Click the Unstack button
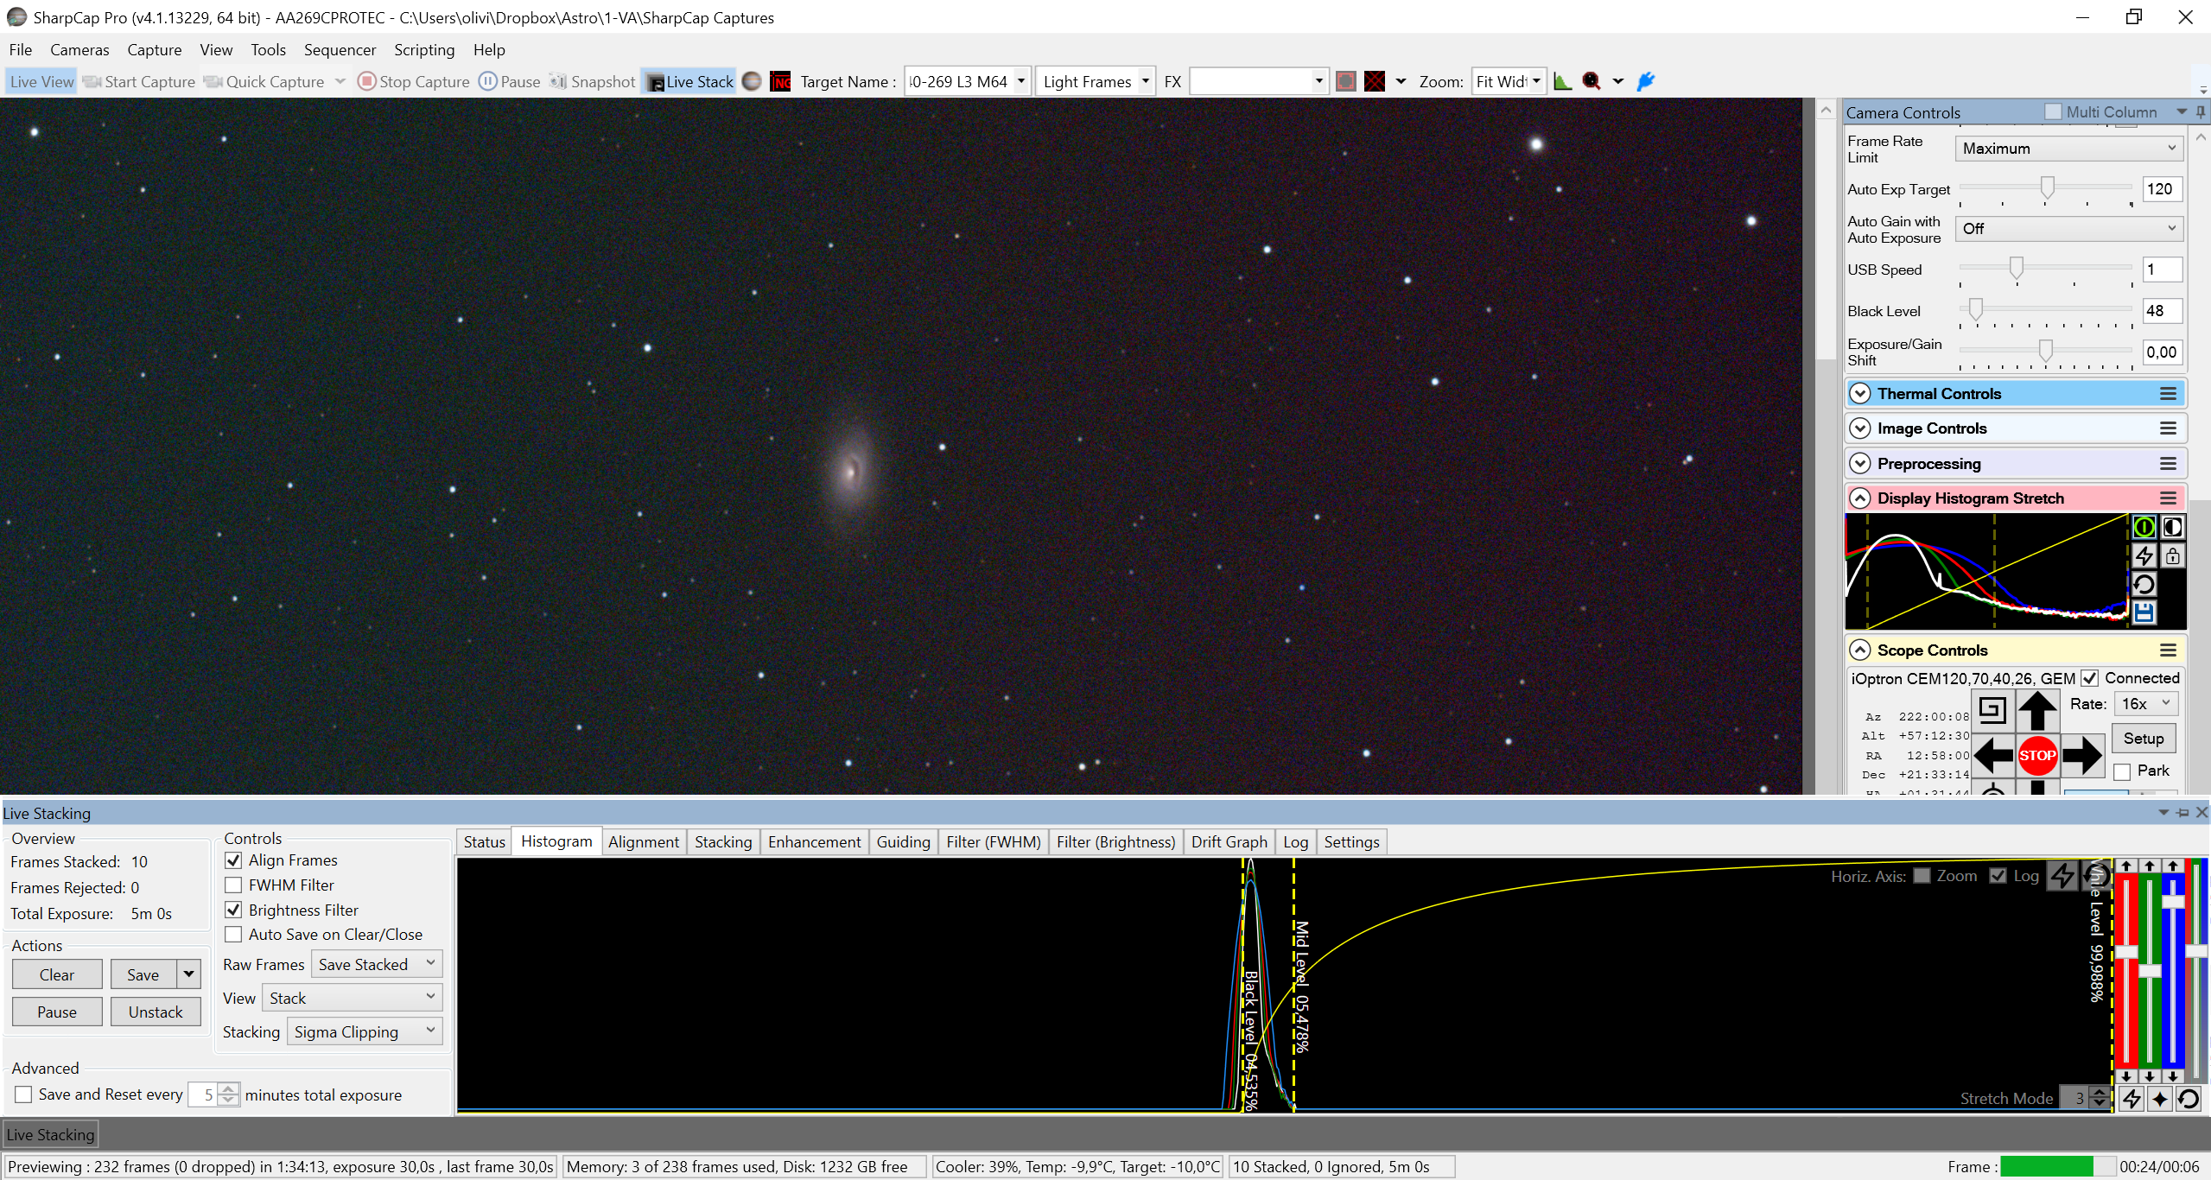2211x1180 pixels. [156, 1012]
